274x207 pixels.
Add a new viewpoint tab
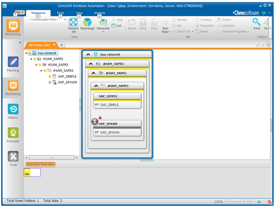tap(62, 45)
